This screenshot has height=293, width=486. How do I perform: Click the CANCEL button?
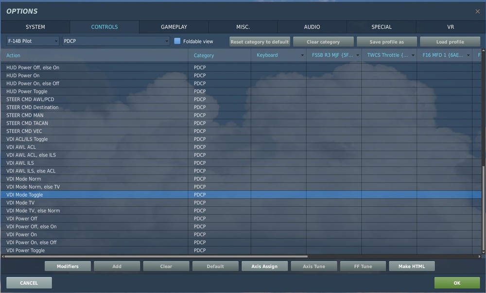point(29,283)
